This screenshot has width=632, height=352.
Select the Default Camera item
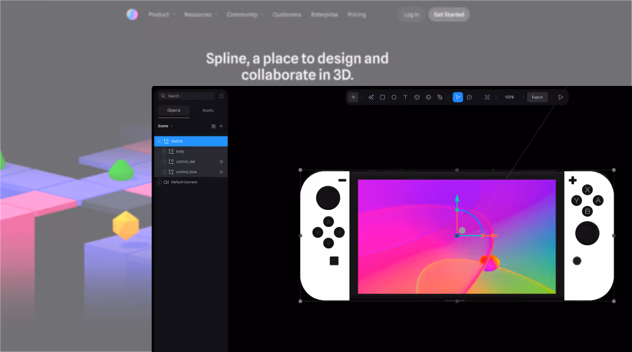pos(191,182)
